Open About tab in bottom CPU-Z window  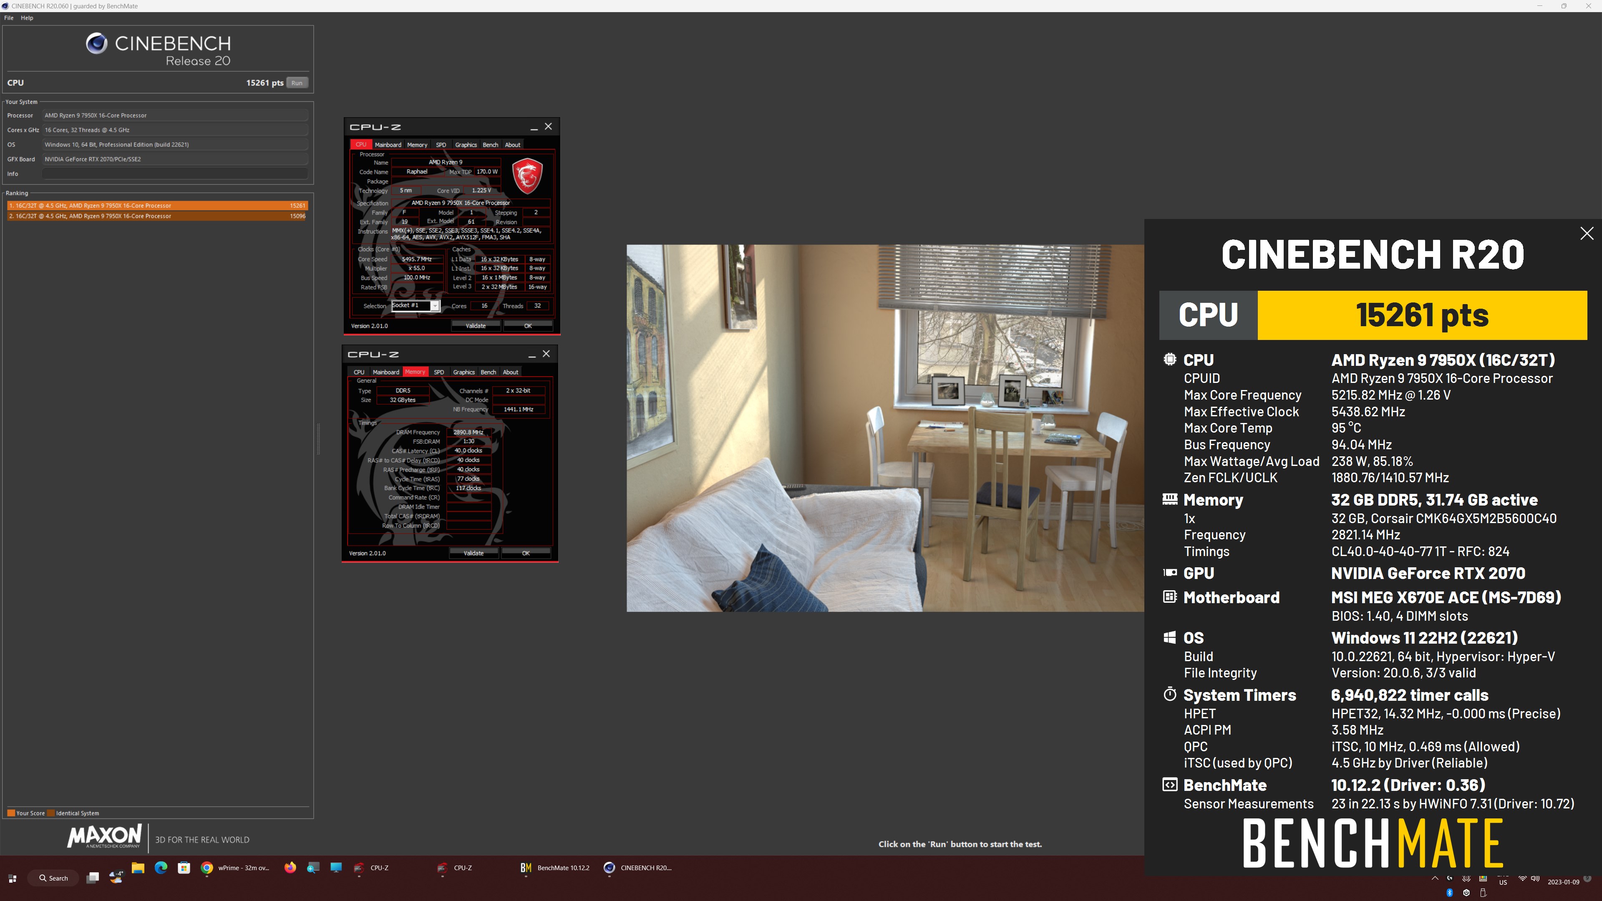point(511,372)
